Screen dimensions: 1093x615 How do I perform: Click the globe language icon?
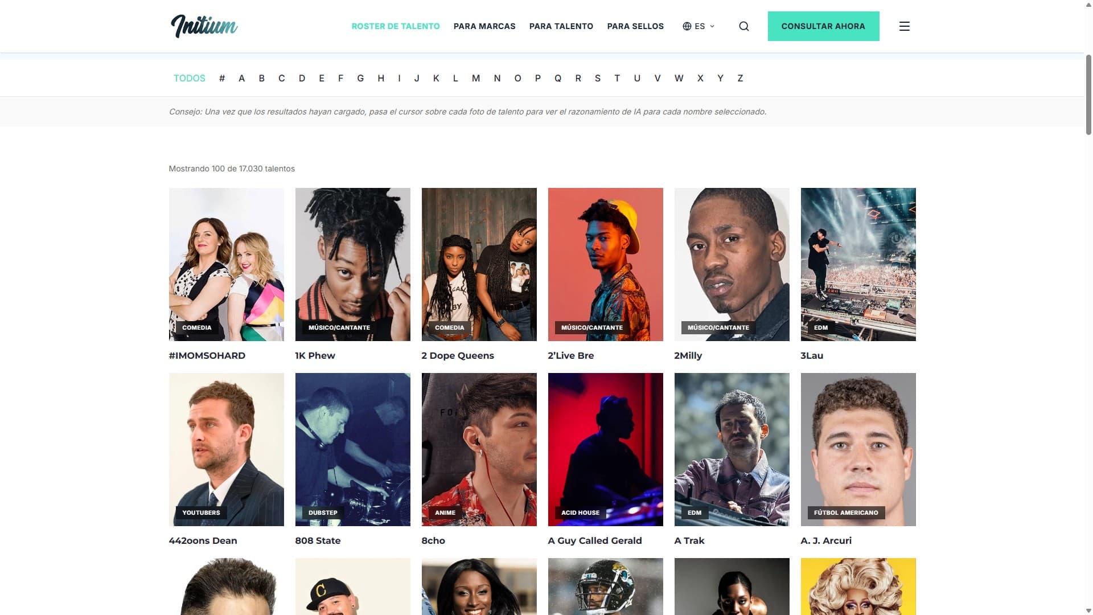pyautogui.click(x=687, y=26)
